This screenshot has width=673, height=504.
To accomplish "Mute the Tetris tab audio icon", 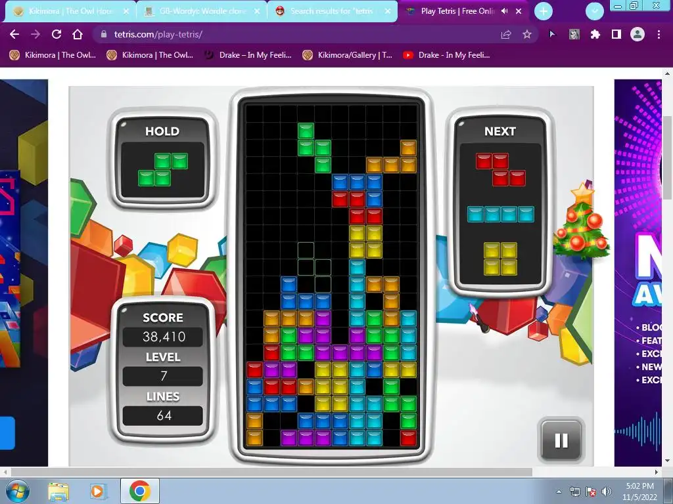I will (x=504, y=11).
